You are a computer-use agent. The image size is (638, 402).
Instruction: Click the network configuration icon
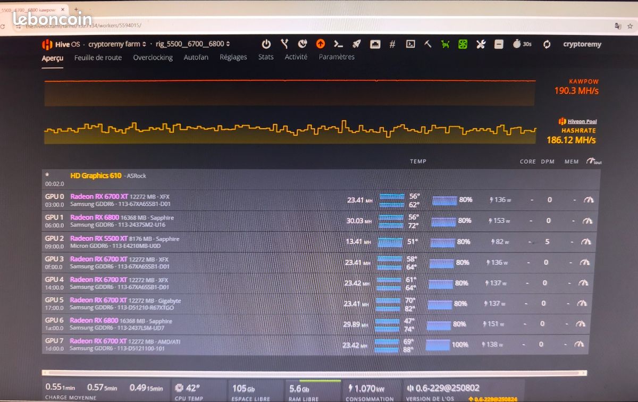pyautogui.click(x=375, y=44)
